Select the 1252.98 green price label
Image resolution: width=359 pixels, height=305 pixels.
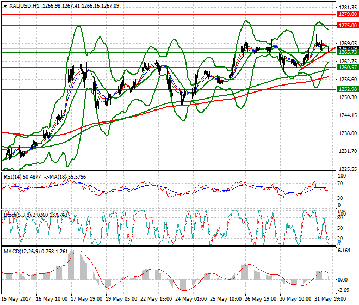coord(348,89)
